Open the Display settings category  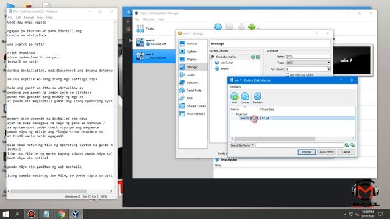tap(193, 59)
